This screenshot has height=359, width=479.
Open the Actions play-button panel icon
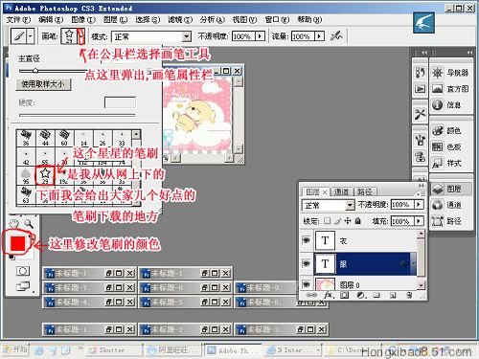click(x=420, y=88)
